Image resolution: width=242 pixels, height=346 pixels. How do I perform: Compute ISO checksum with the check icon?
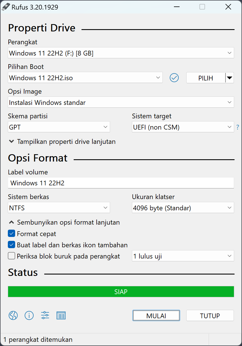(x=174, y=78)
